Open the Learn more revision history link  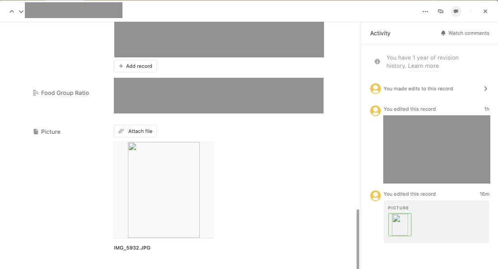click(423, 66)
